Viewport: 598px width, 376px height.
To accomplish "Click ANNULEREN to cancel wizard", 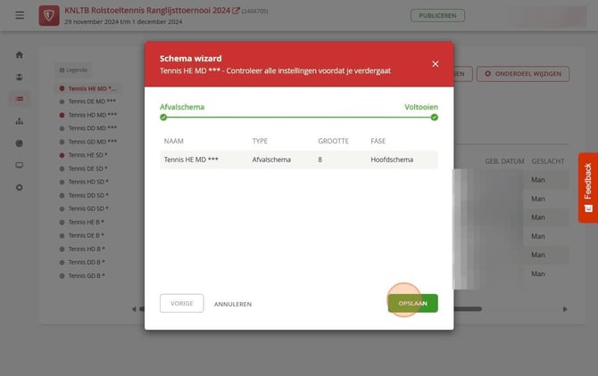I will [x=233, y=304].
